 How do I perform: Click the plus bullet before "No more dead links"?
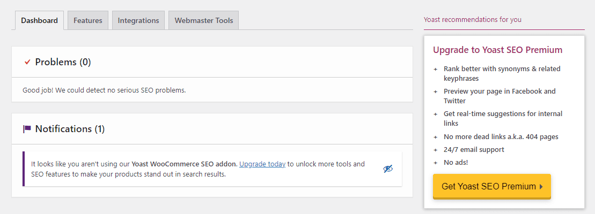click(x=436, y=136)
